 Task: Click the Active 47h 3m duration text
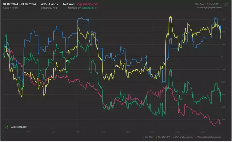12,7
